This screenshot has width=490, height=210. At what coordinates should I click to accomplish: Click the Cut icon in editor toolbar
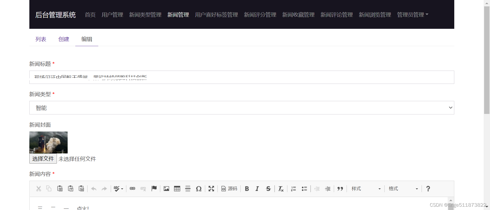click(x=39, y=189)
